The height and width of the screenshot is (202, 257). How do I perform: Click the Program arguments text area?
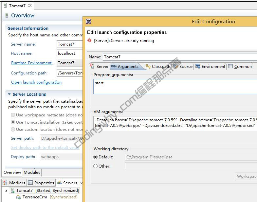tap(175, 87)
